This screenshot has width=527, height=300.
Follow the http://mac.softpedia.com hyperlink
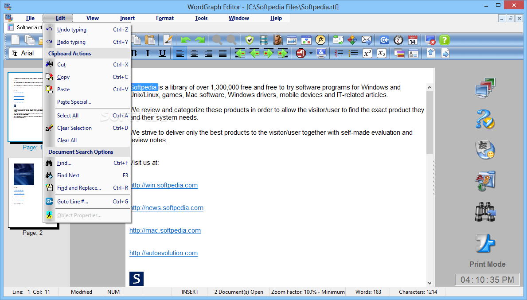click(x=165, y=230)
